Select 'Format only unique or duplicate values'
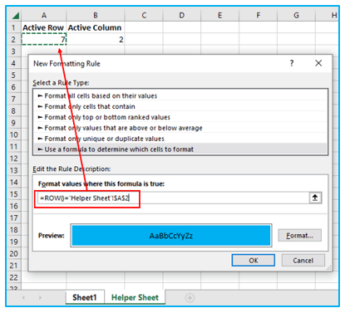 180,139
